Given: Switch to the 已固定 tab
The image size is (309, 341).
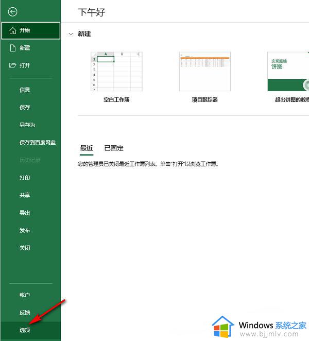Looking at the screenshot, I should tap(114, 148).
